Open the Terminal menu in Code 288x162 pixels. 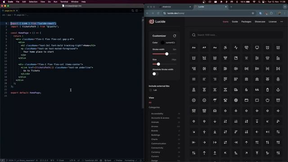coord(64,2)
